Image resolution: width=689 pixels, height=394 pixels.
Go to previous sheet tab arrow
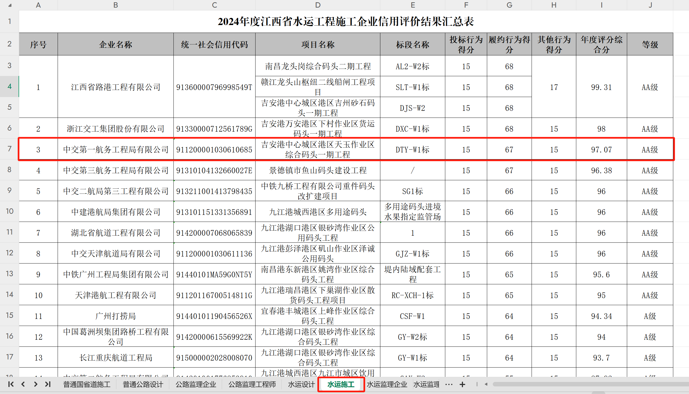pyautogui.click(x=23, y=384)
